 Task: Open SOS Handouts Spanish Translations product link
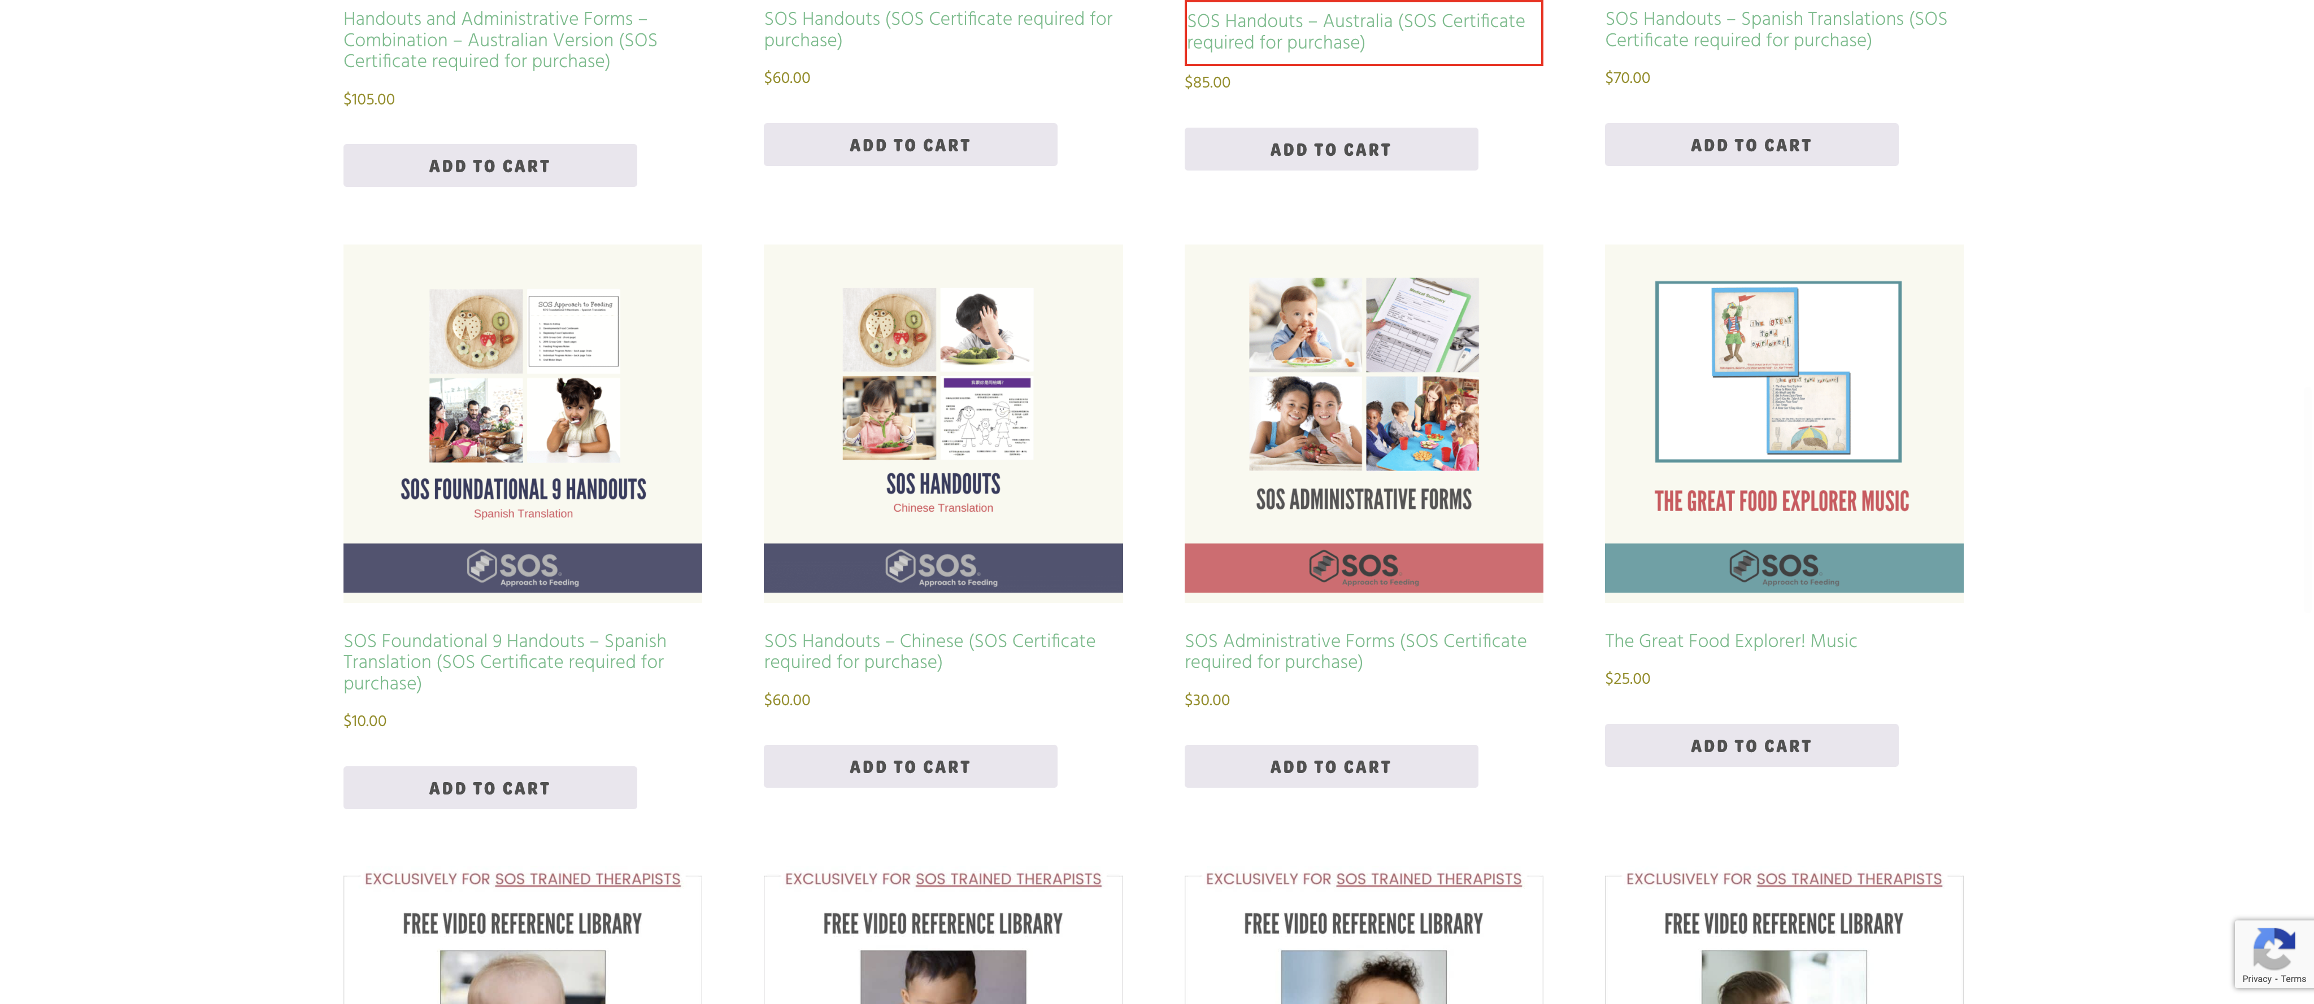(x=1776, y=29)
